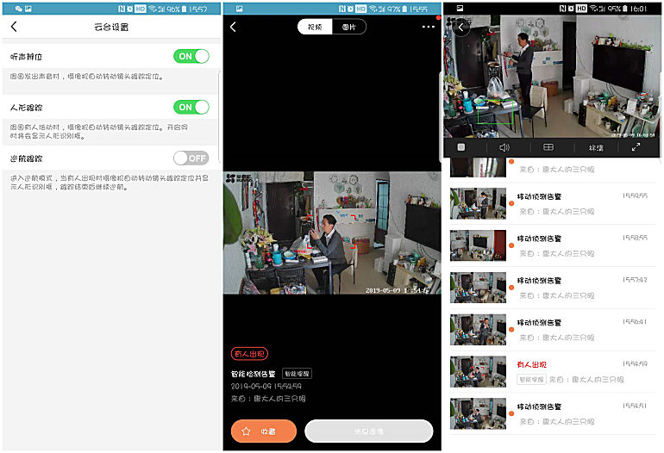Open alarm snapshot image with person at table
664x453 pixels.
[332, 233]
